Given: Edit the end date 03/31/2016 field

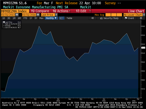Looking at the screenshot, I should pos(29,15).
